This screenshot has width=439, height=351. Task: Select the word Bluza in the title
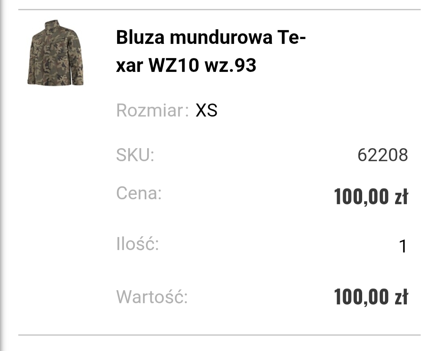coord(140,37)
